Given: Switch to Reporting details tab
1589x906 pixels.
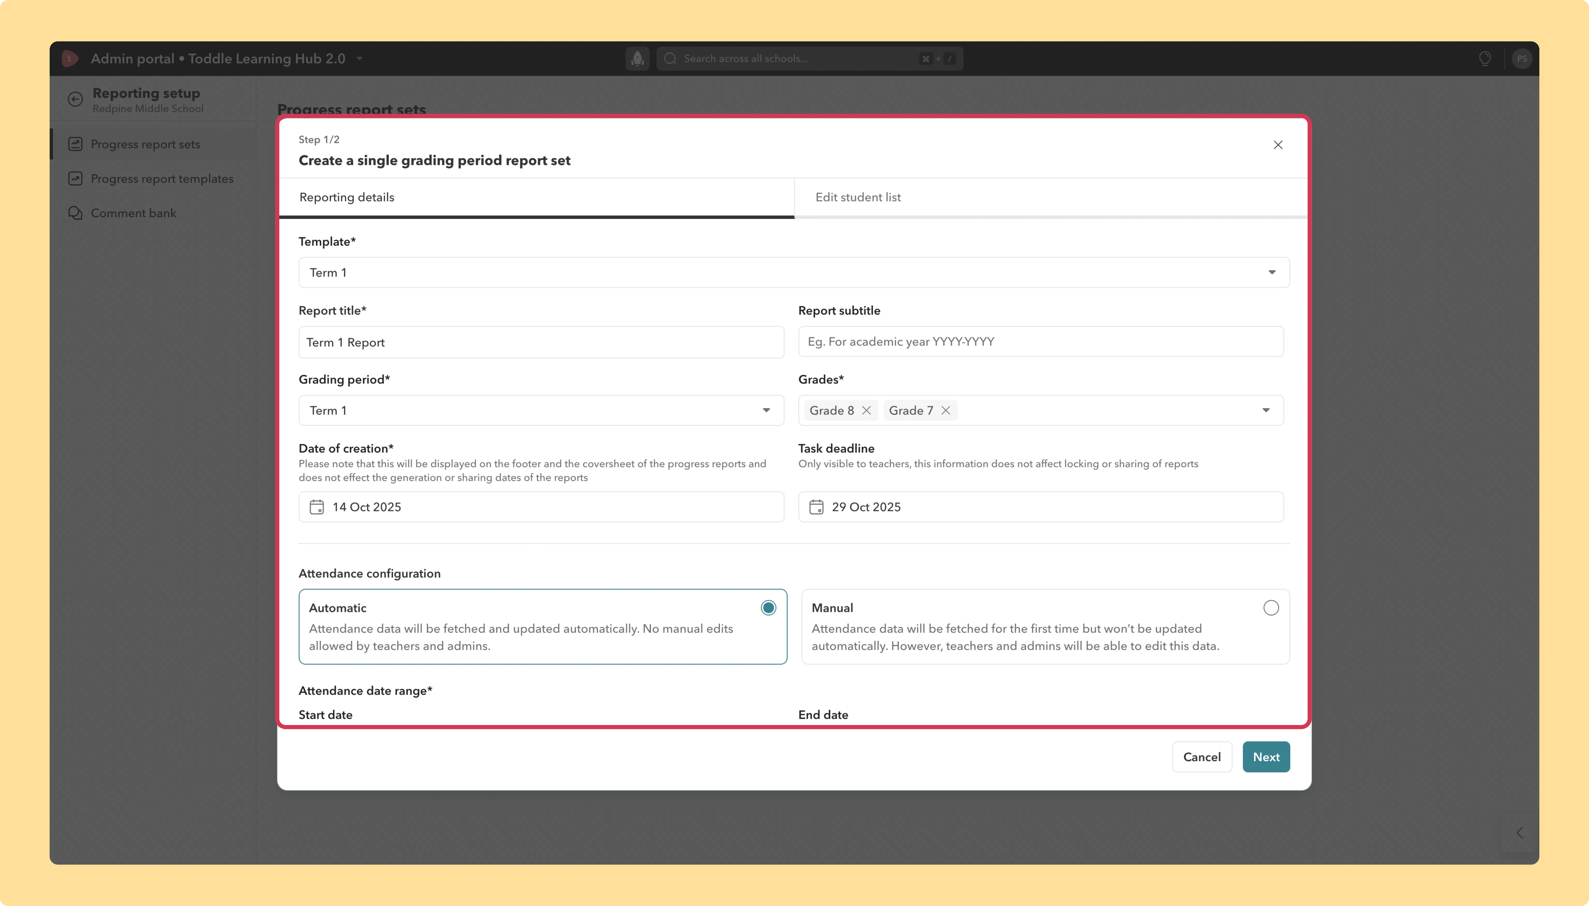Looking at the screenshot, I should pyautogui.click(x=536, y=198).
